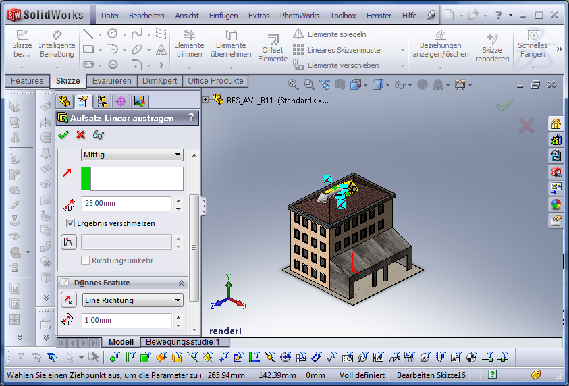This screenshot has height=386, width=569.
Task: Click the Skizze reparieren icon
Action: point(491,45)
